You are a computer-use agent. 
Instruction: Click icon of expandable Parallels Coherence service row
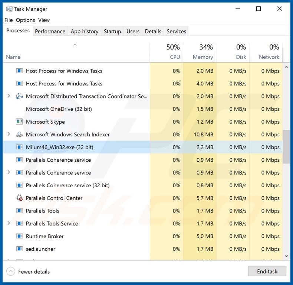pos(19,173)
